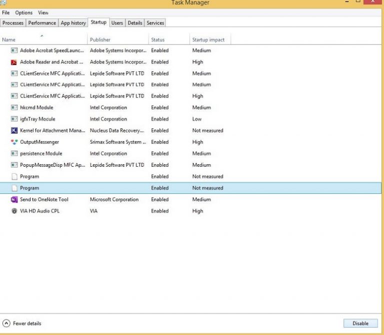Screen dimensions: 384x335
Task: Select the Adobe Acrobat SpeedLaunc... name
Action: coord(52,50)
